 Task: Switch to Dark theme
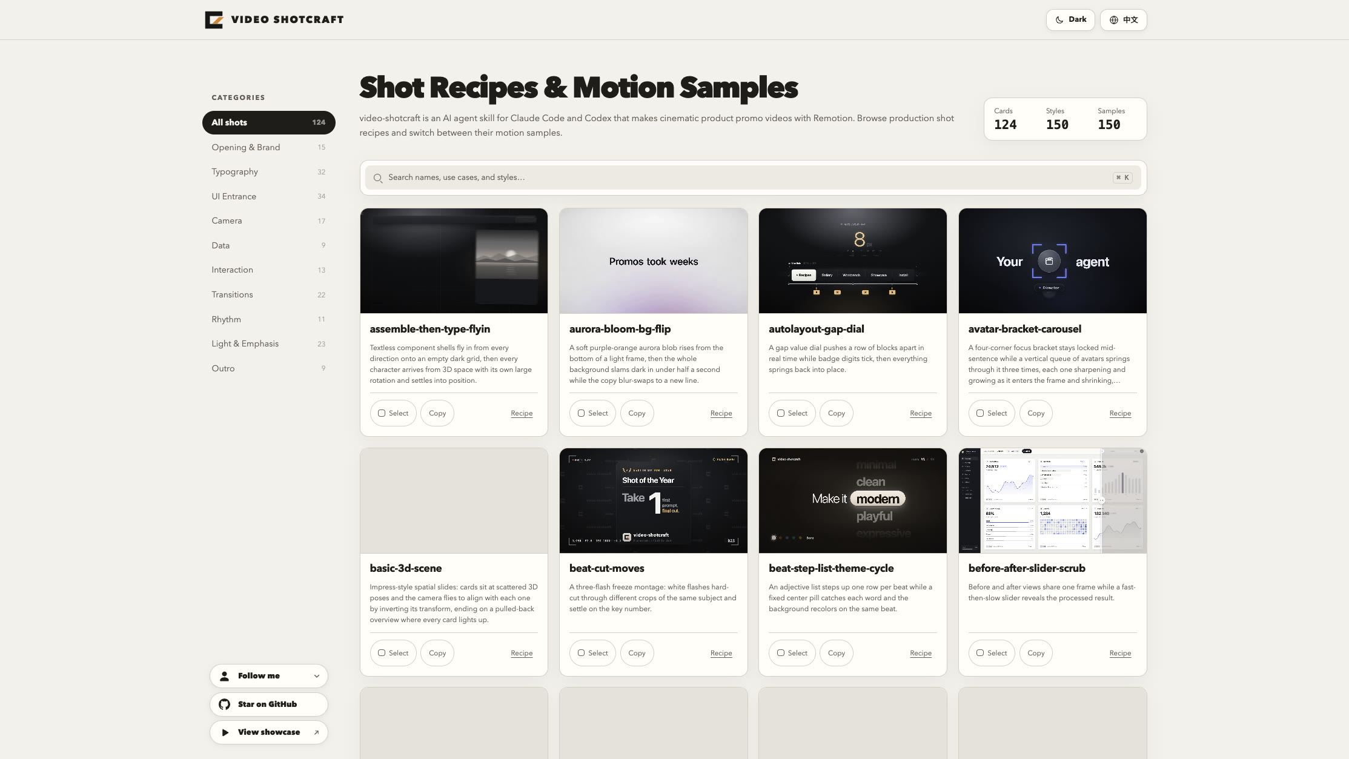(1070, 20)
